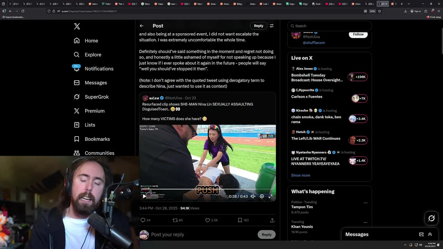
Task: Open Notifications with 20+ badge
Action: click(93, 68)
